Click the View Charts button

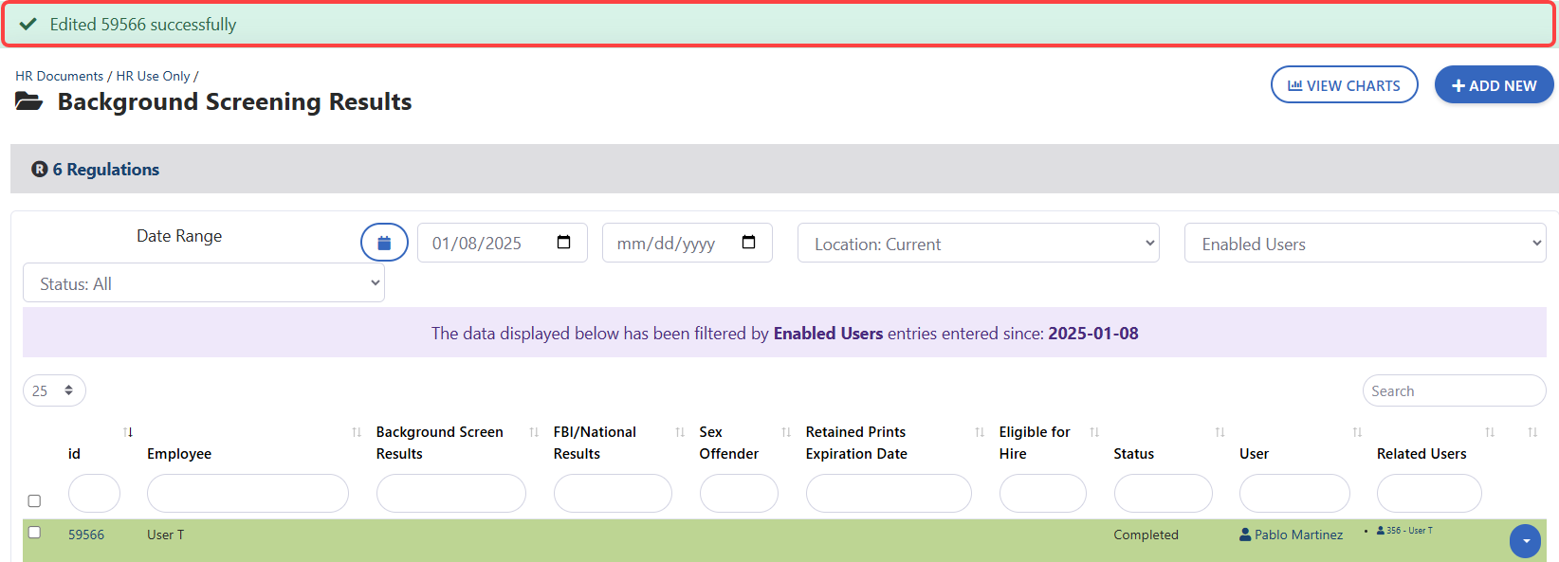(x=1344, y=85)
